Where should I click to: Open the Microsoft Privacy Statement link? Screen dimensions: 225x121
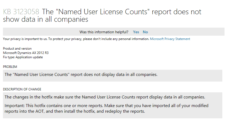[170, 39]
